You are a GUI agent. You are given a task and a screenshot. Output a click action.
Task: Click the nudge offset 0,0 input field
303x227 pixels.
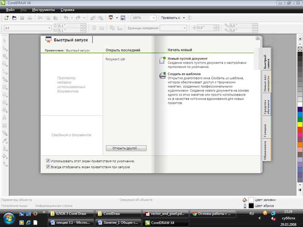click(x=206, y=27)
